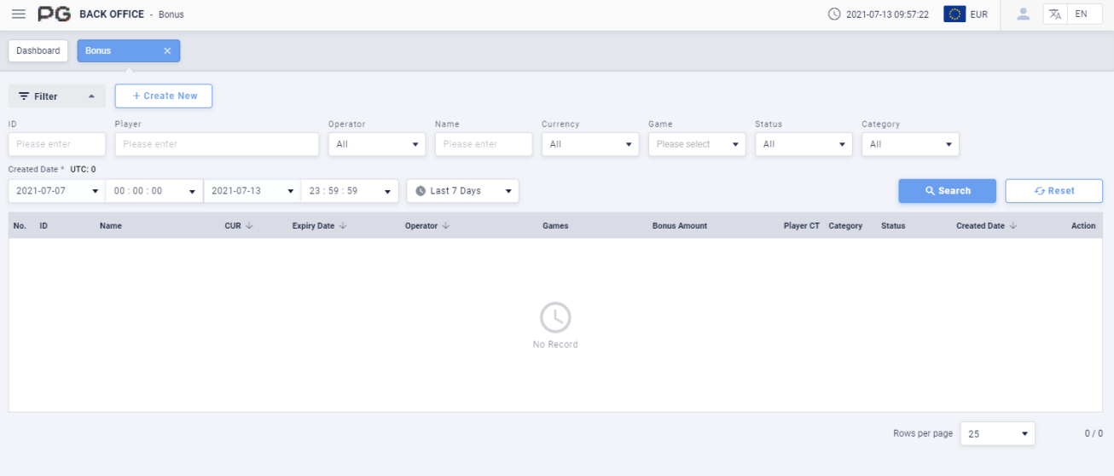Screen dimensions: 1114x476
Task: Click the Reset button
Action: (1053, 191)
